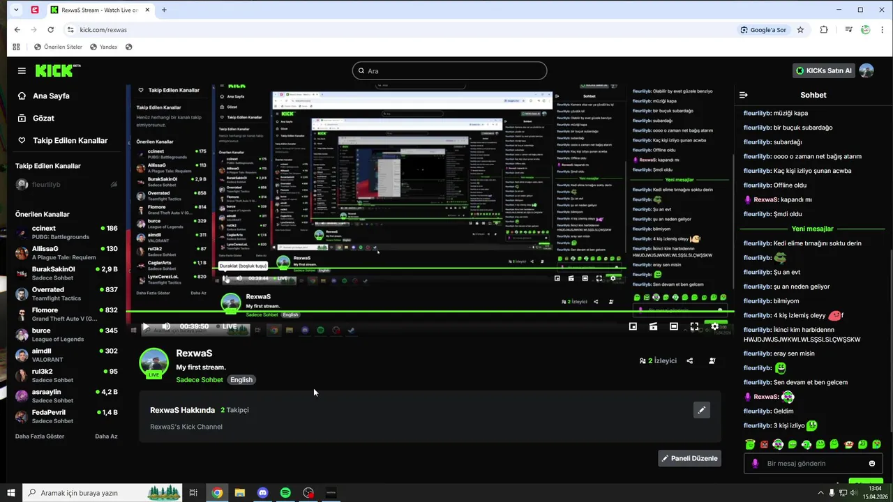Click KICKs Satın Al button
Viewport: 893px width, 502px height.
tap(824, 70)
